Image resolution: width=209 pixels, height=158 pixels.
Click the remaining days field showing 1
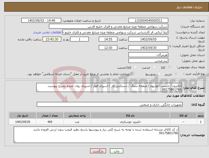(79, 39)
